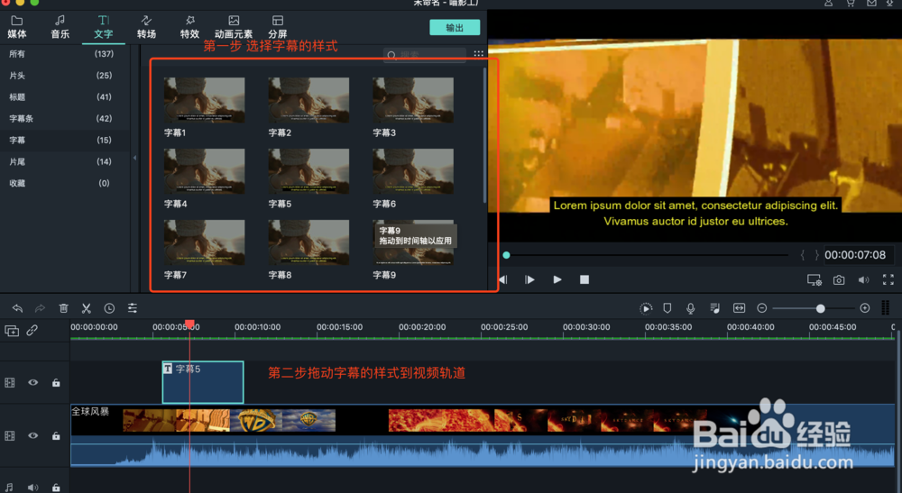Add a new track icon
902x493 pixels.
(12, 331)
